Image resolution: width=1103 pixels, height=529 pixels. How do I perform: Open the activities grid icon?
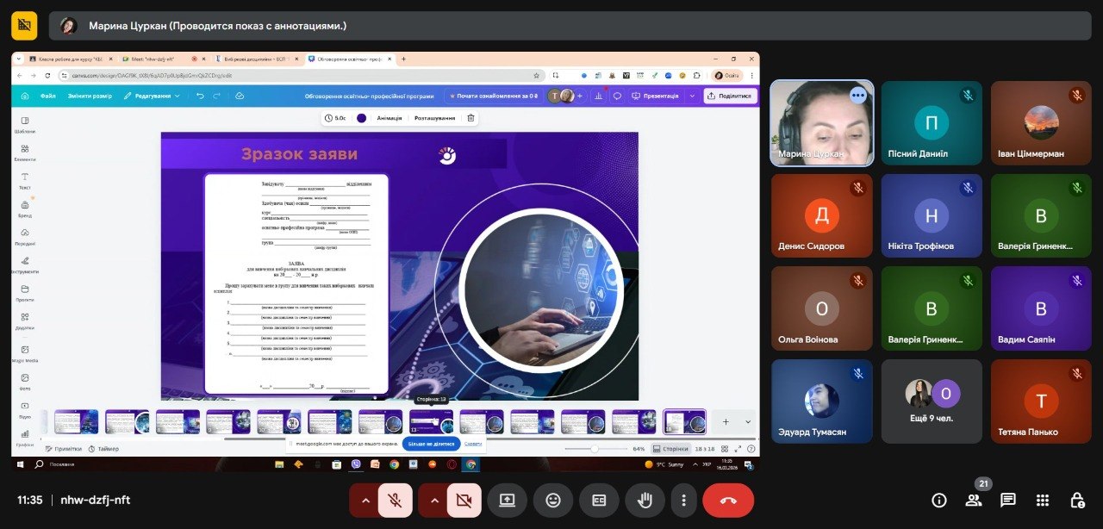pos(1043,501)
